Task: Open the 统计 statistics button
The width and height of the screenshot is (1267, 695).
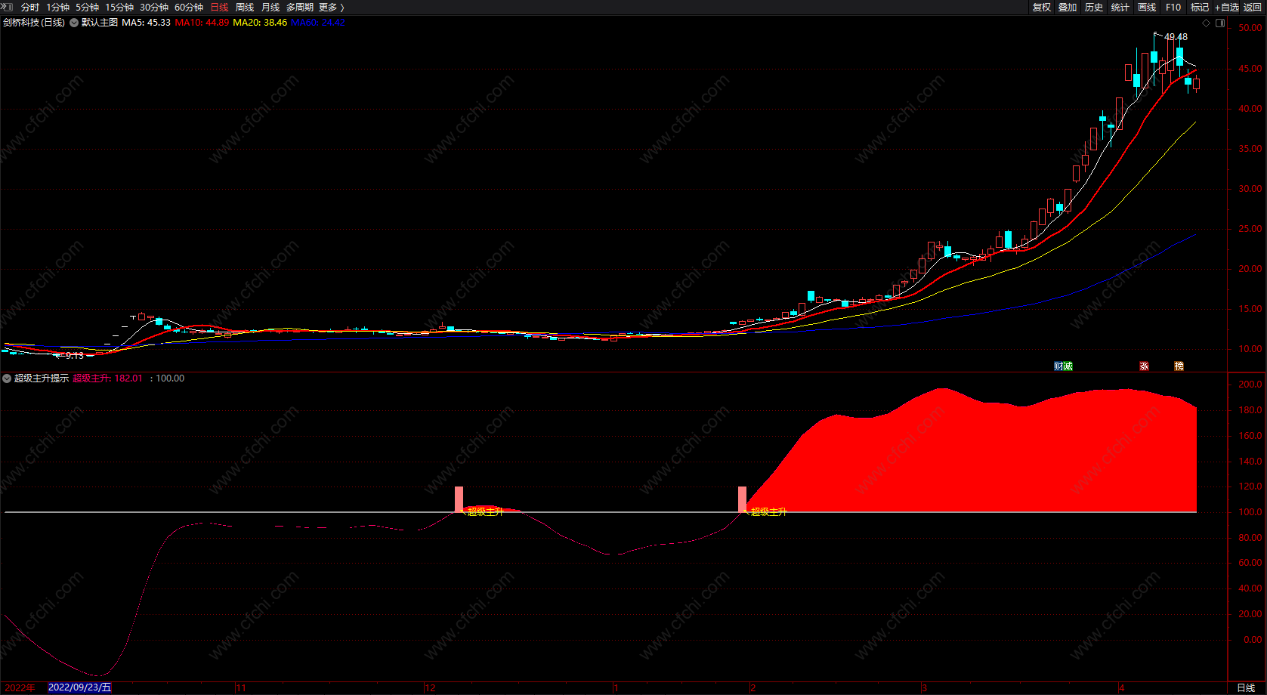Action: point(1120,8)
